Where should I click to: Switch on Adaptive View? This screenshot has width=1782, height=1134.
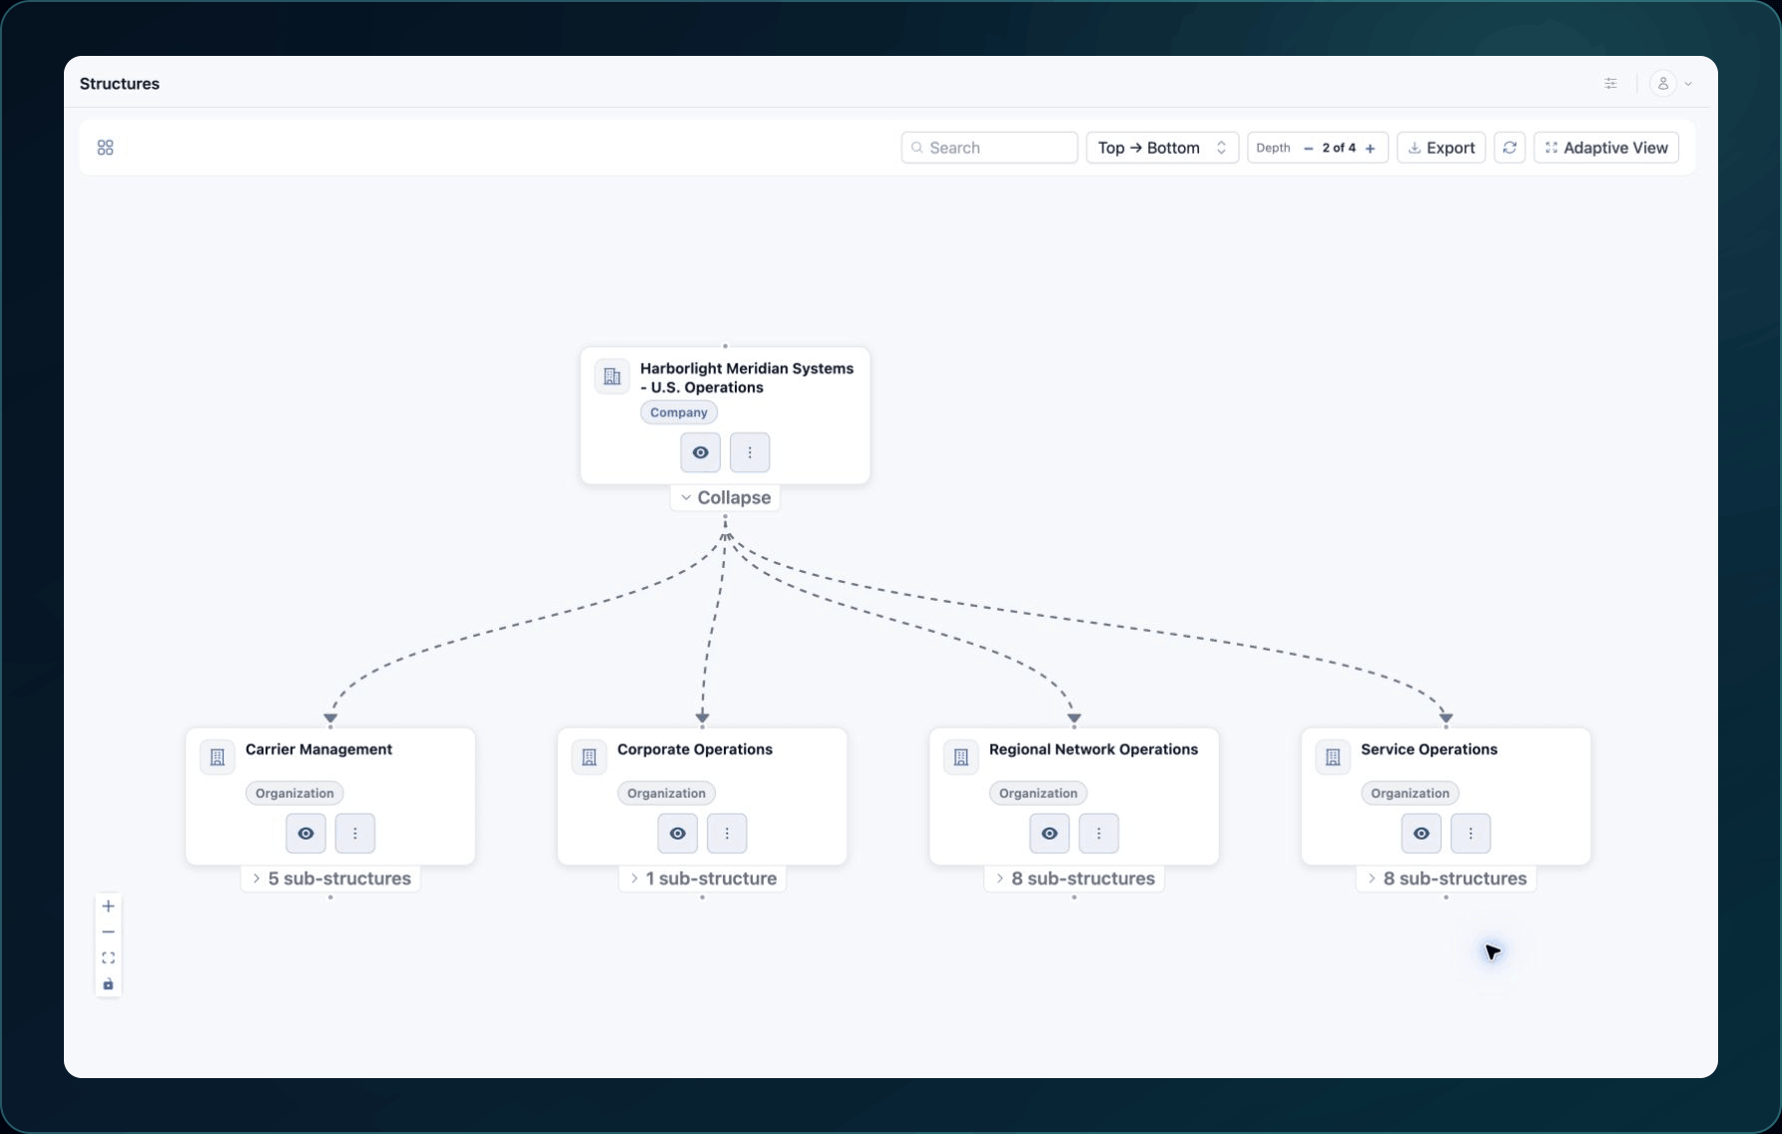(1606, 148)
